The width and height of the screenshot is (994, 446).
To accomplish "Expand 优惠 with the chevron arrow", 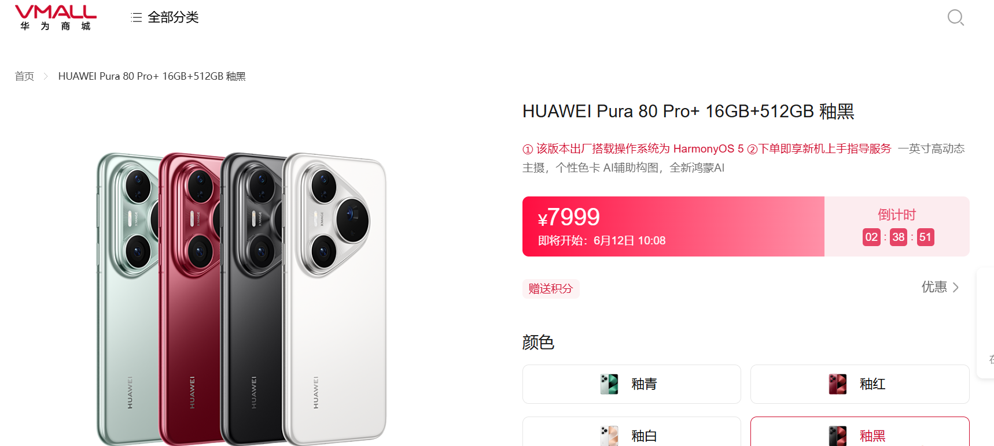I will tap(956, 287).
